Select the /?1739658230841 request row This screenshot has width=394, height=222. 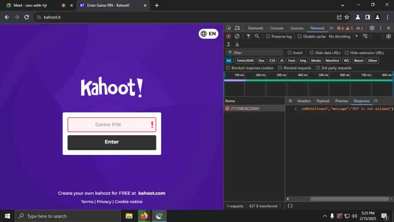coord(254,109)
